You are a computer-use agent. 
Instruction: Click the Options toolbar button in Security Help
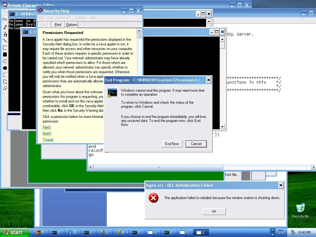pos(72,25)
